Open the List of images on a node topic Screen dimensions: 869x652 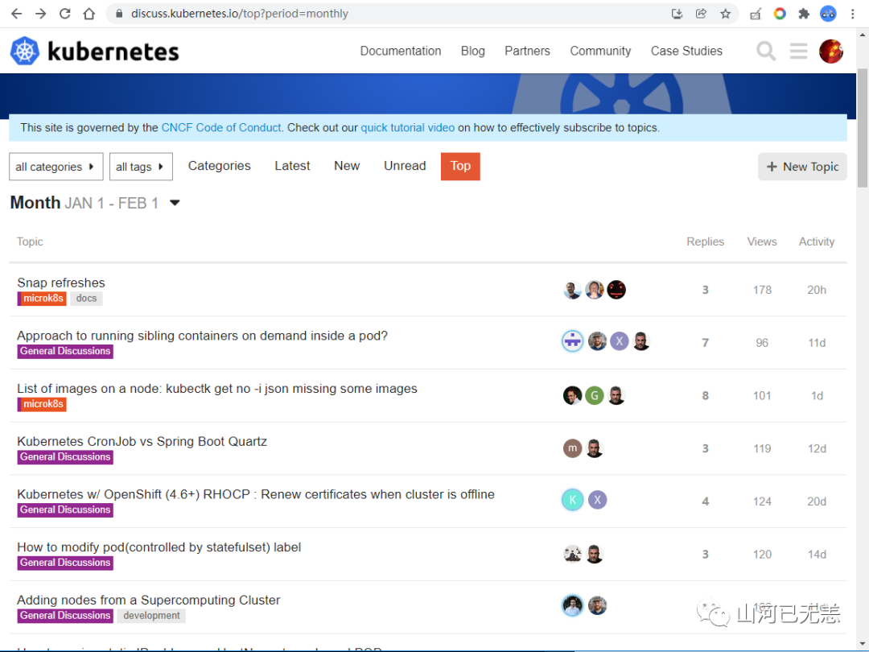point(216,389)
